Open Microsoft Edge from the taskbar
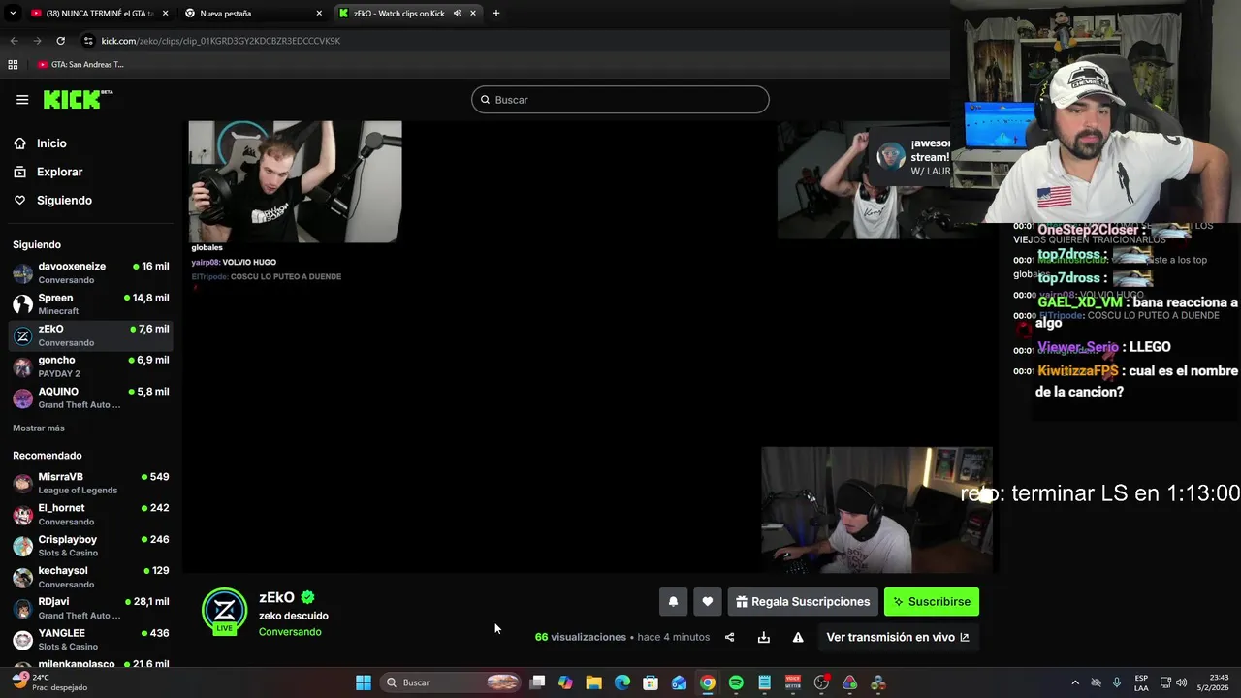Viewport: 1241px width, 698px height. tap(622, 682)
